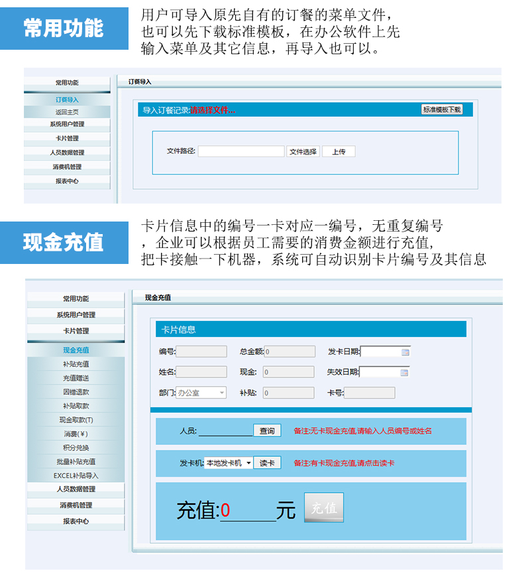Screen dimensions: 530x577
Task: Click the 读卡 read card button
Action: point(267,463)
